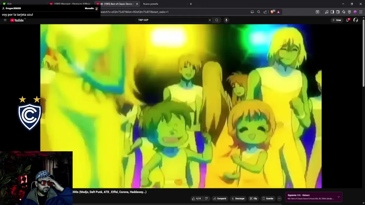365x205 pixels.
Task: Click the Muradin channel name in chat overlay
Action: 89,8
